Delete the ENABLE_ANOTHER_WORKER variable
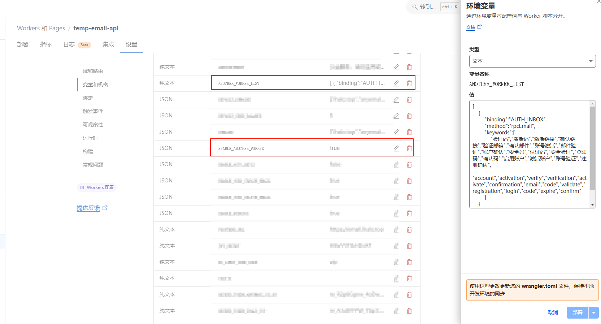 pos(409,148)
